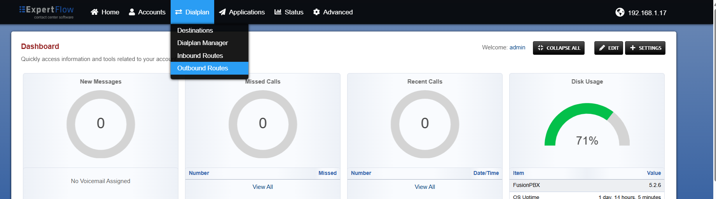Click the globe icon beside 192.168.1.17
716x199 pixels.
pyautogui.click(x=620, y=12)
